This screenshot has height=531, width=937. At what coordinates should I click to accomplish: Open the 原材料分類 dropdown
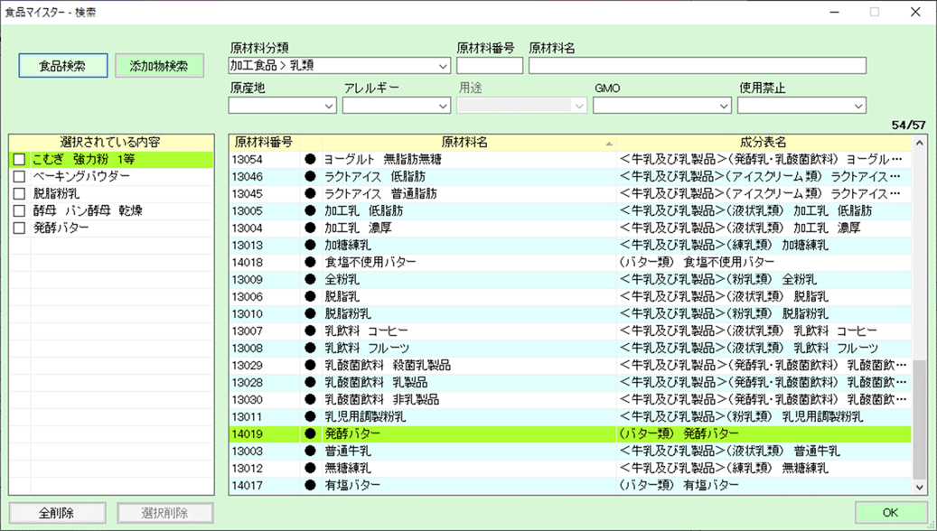point(444,66)
